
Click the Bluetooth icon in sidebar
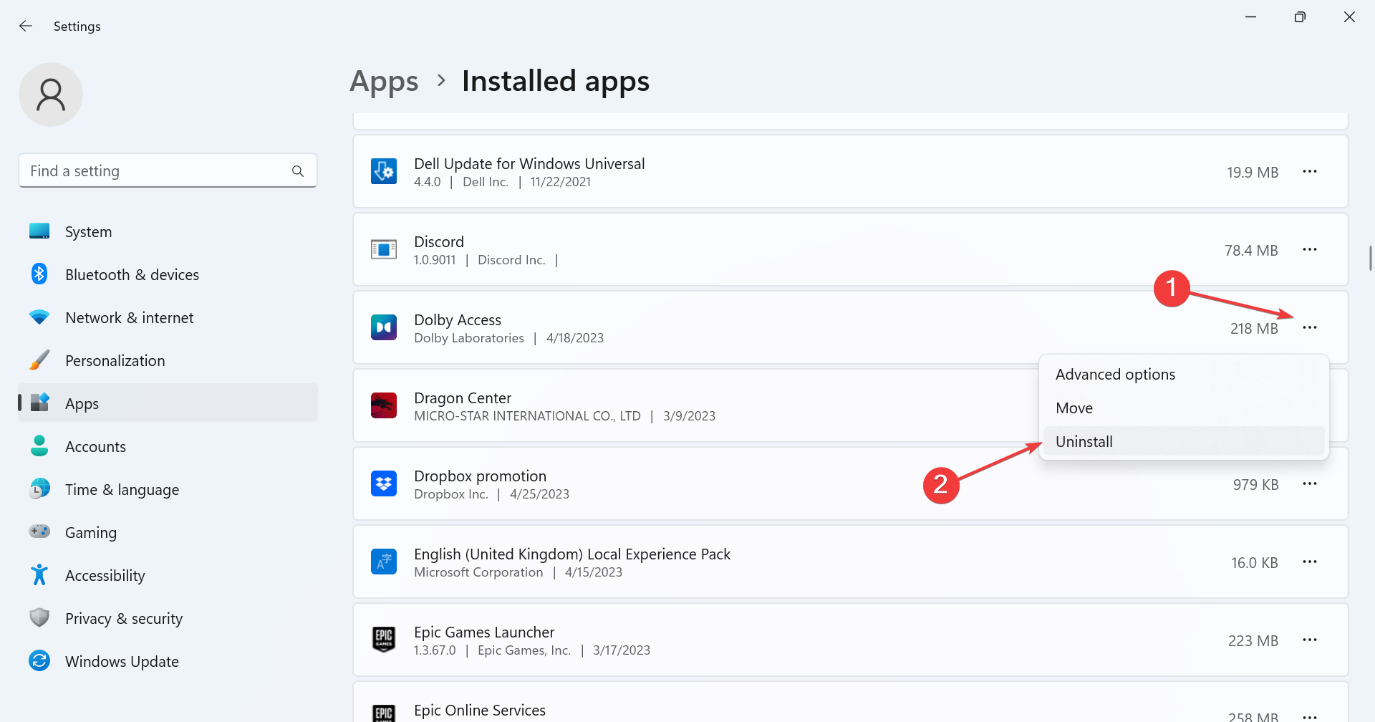point(39,274)
